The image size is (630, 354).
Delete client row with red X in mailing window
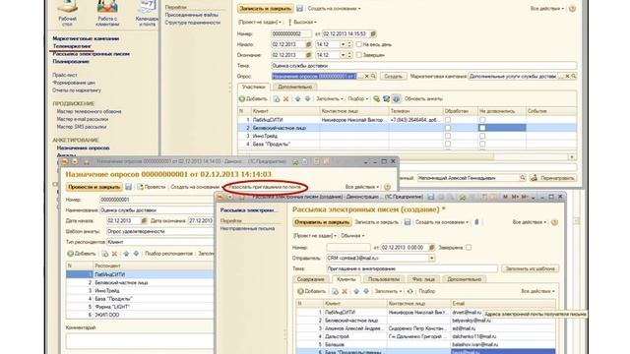click(345, 291)
